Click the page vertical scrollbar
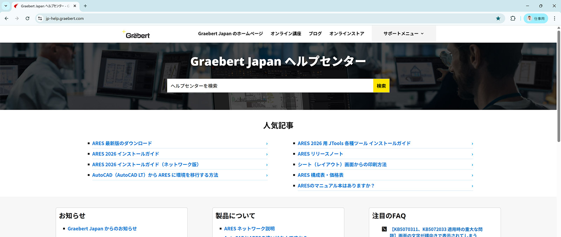 pos(559,88)
